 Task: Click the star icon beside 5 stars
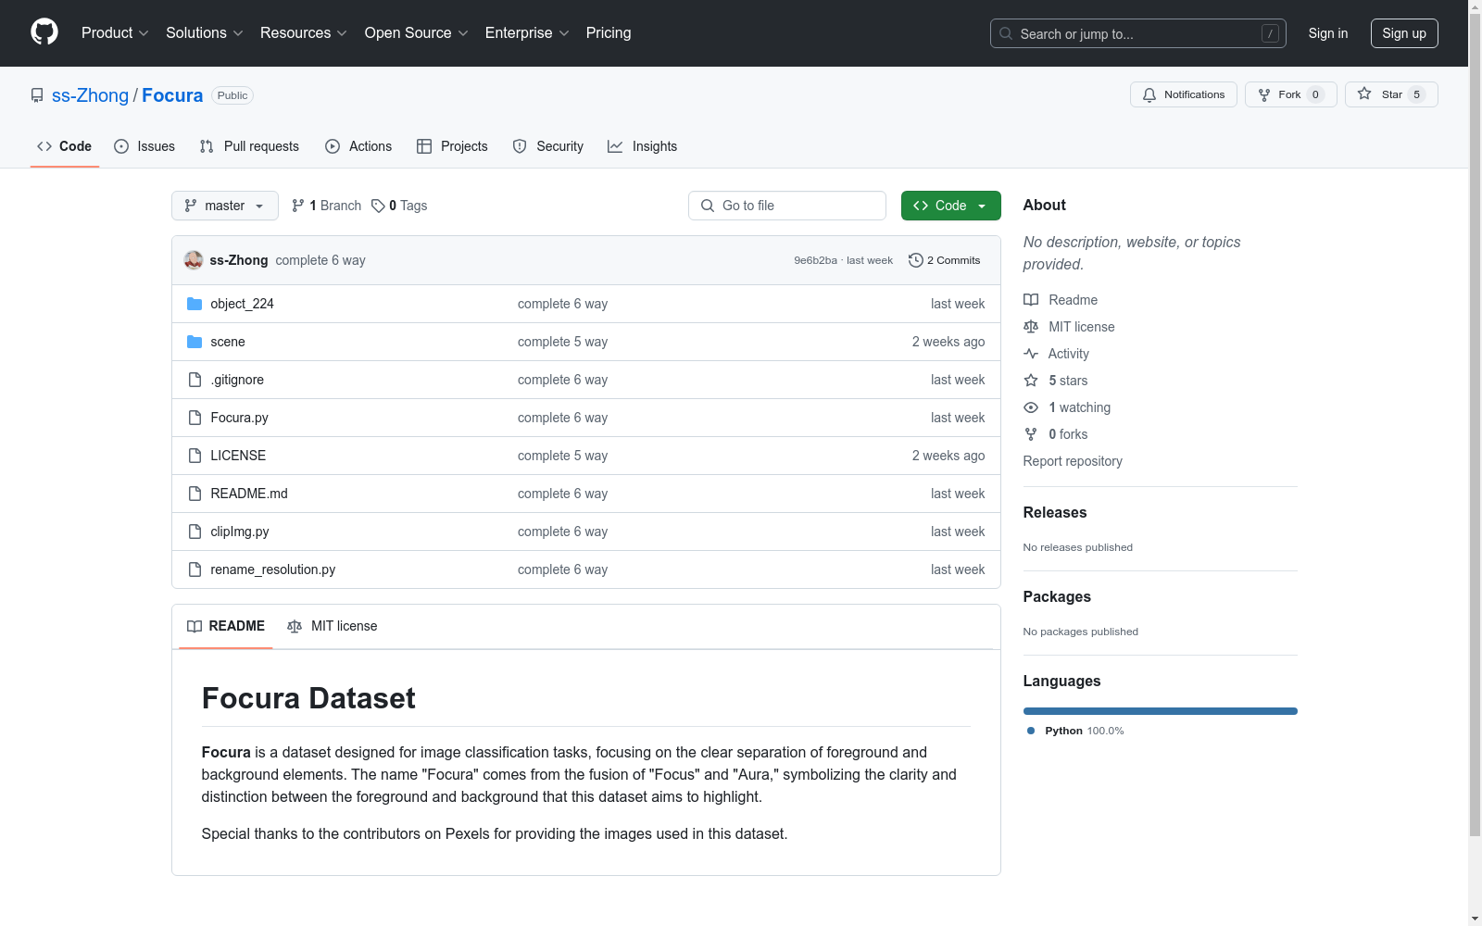pyautogui.click(x=1031, y=381)
